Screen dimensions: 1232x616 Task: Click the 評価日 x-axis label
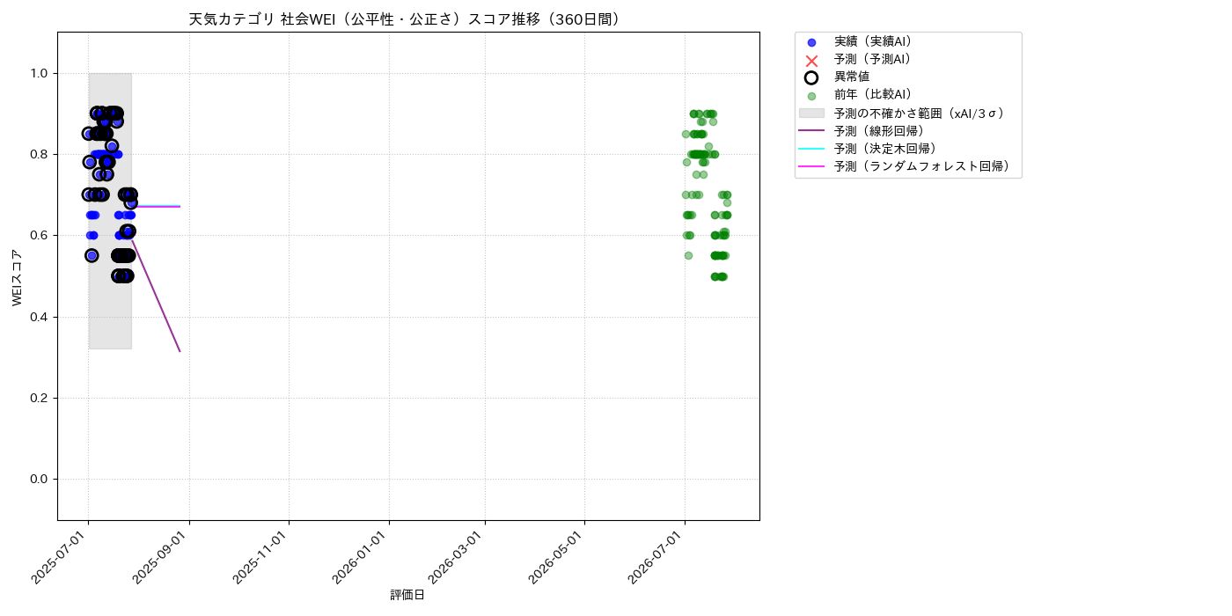click(407, 596)
